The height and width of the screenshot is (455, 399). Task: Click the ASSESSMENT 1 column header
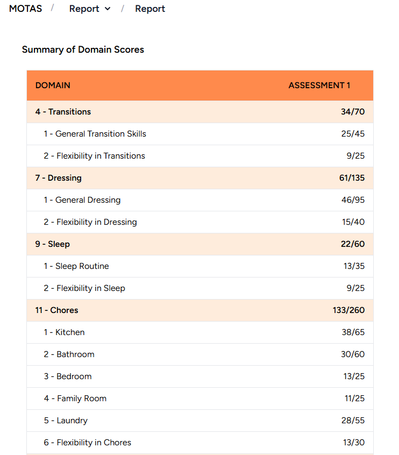[319, 86]
